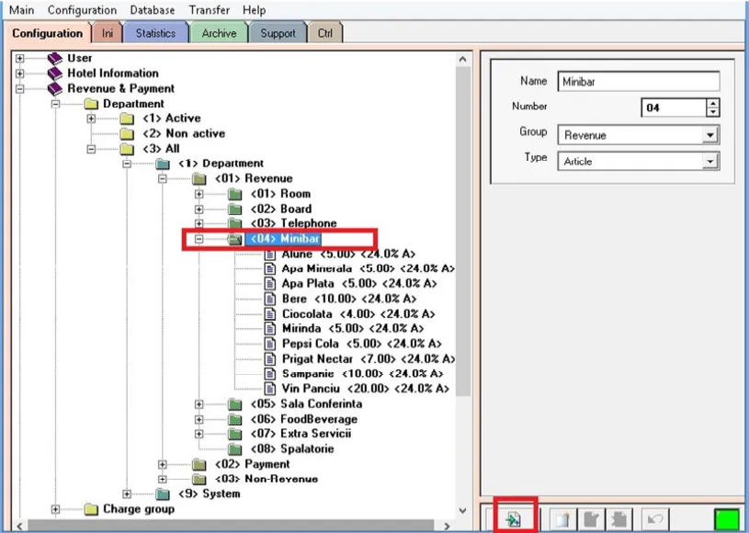Expand the <02> Payment folder
749x533 pixels.
click(x=163, y=464)
